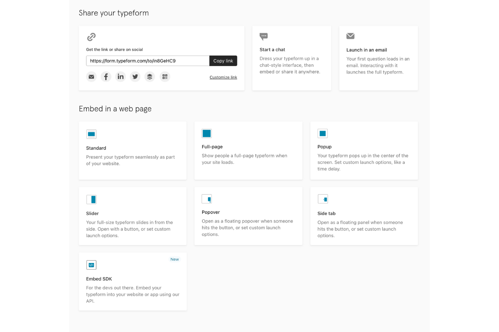Share the typeform link by email
The image size is (499, 332).
(x=91, y=76)
